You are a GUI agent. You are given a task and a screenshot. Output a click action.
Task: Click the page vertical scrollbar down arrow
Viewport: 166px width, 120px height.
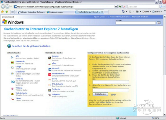(164, 114)
